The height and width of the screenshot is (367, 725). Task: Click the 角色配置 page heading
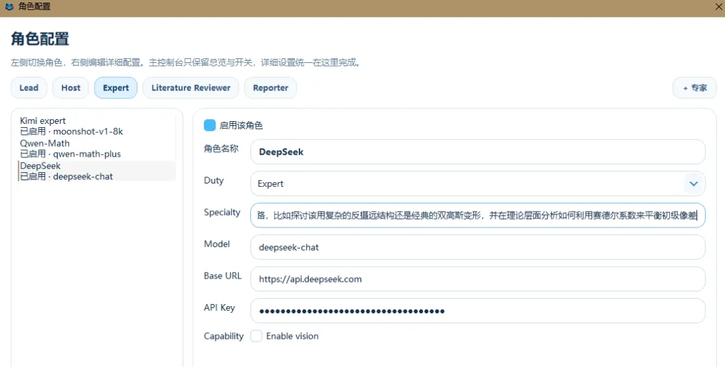40,39
